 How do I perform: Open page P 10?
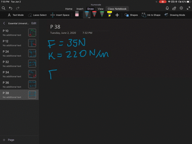coord(19,33)
